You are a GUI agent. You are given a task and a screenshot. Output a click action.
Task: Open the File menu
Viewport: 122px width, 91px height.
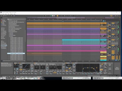(1, 14)
